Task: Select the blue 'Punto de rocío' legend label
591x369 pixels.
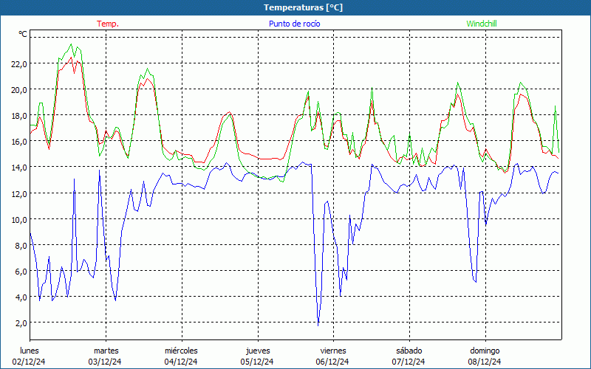Action: (294, 24)
